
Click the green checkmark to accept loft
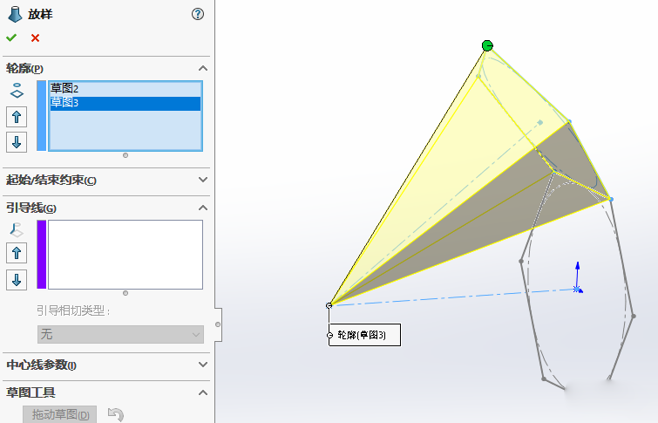[11, 38]
